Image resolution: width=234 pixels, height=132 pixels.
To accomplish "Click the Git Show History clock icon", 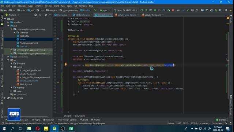I will coord(192,10).
